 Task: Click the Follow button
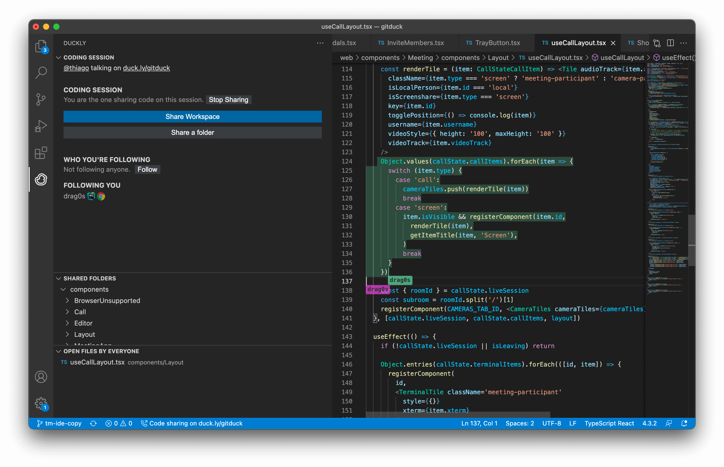coord(147,169)
